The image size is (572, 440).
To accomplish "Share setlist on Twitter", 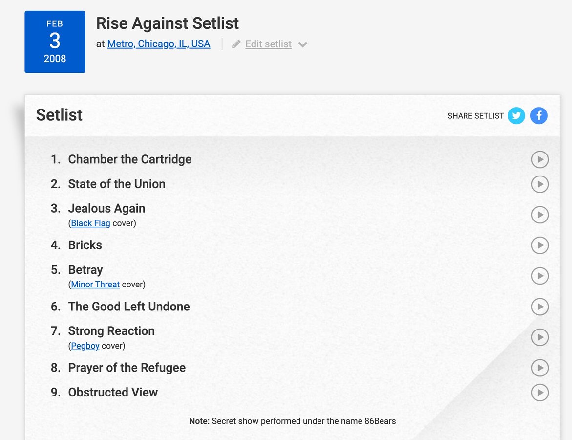I will coord(516,115).
